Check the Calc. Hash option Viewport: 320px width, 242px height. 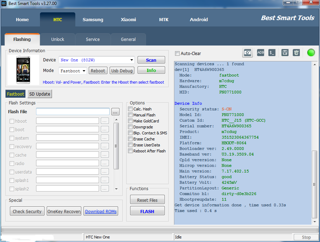(x=130, y=109)
